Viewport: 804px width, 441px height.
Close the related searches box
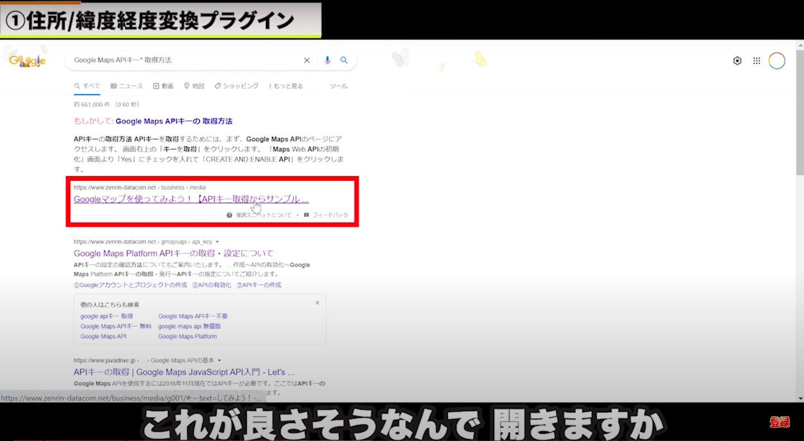[317, 303]
